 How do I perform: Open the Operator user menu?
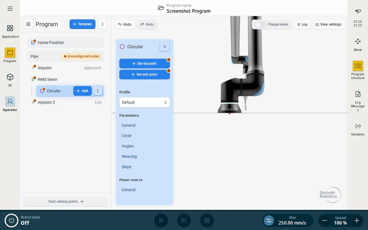point(10,104)
